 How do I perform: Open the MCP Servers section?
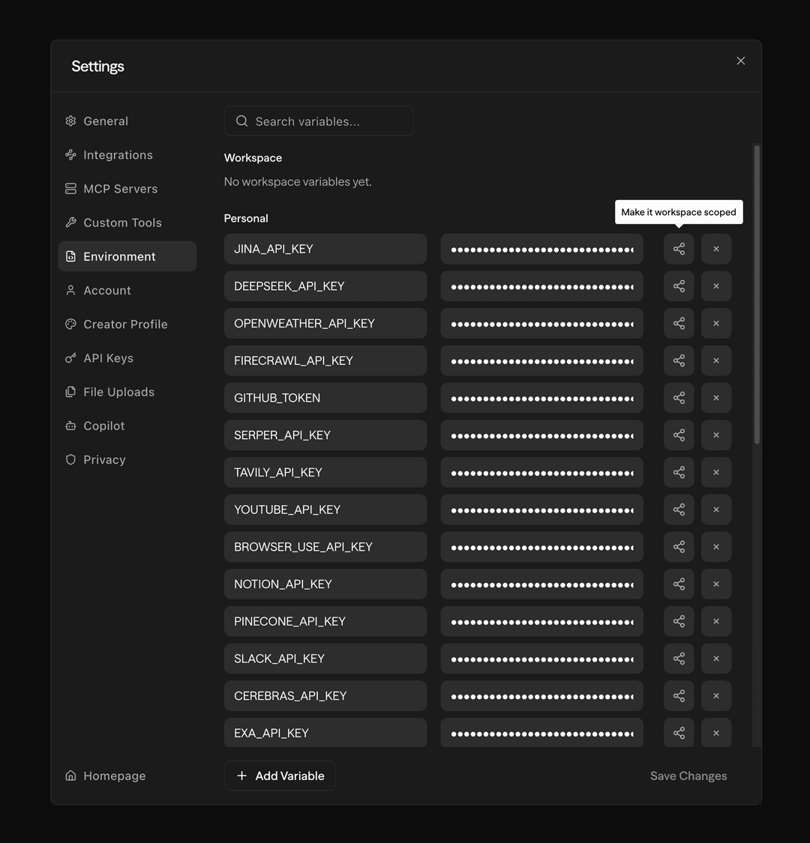pos(120,188)
